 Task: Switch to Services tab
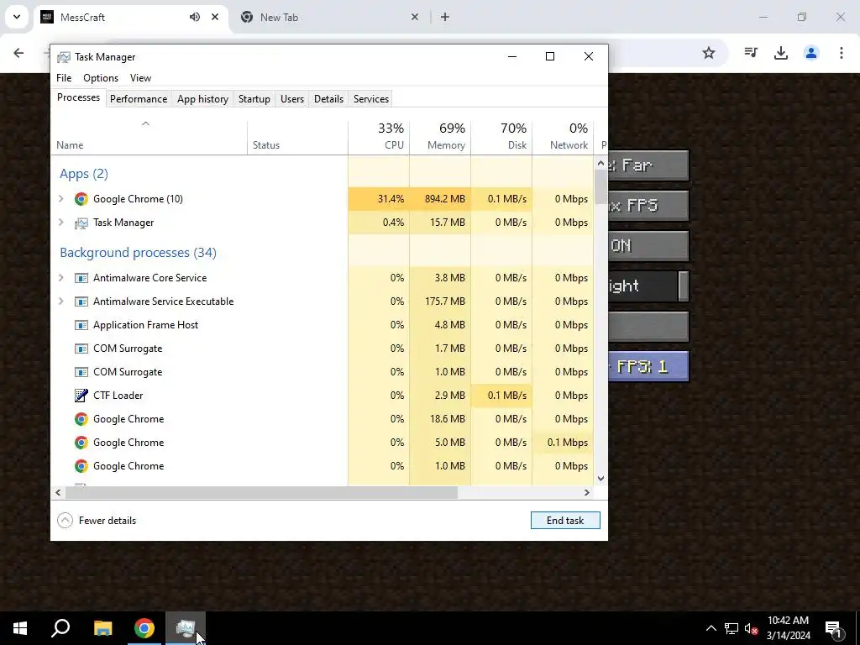[x=370, y=99]
